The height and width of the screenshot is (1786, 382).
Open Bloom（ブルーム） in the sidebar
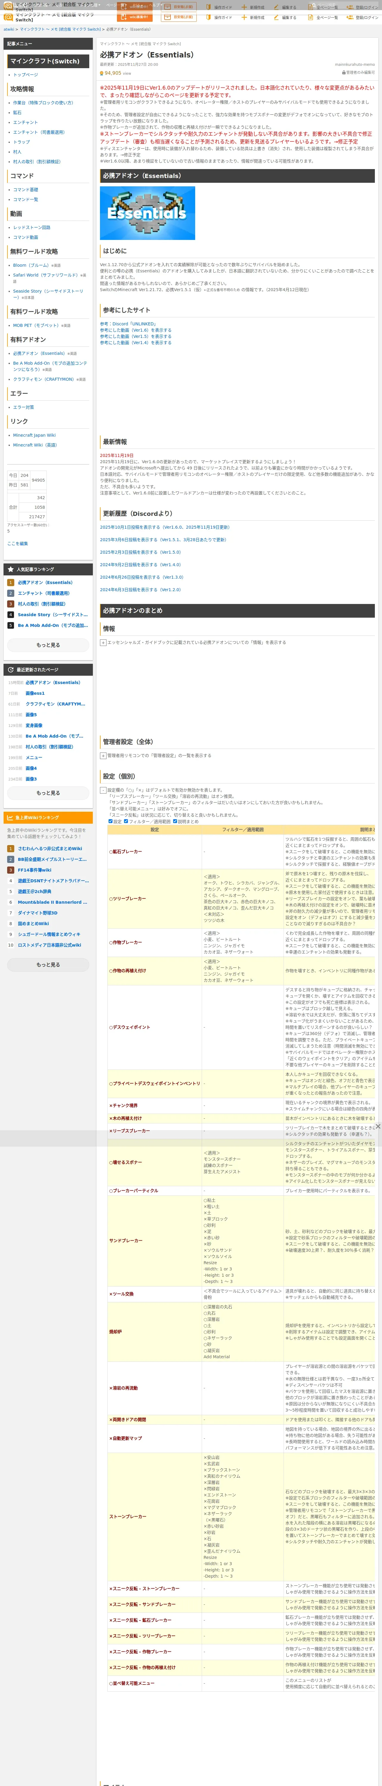(31, 265)
